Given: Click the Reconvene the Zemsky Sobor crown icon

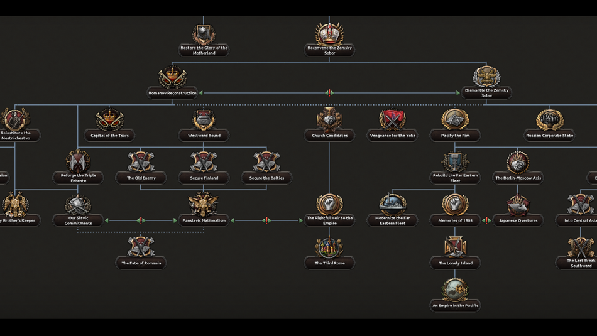Looking at the screenshot, I should [329, 33].
